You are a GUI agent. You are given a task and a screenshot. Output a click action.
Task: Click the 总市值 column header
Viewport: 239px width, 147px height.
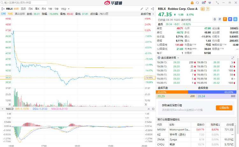pyautogui.click(x=230, y=125)
